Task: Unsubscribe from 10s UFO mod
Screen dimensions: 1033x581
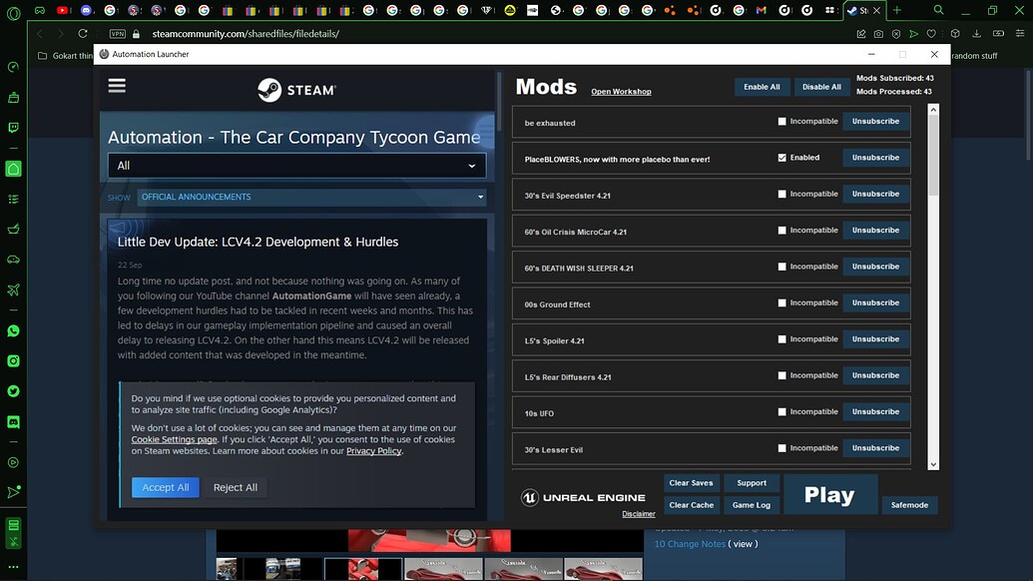Action: pyautogui.click(x=875, y=411)
